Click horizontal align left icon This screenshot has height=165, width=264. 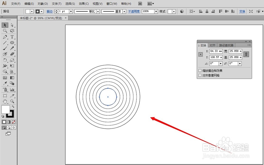pyautogui.click(x=201, y=11)
